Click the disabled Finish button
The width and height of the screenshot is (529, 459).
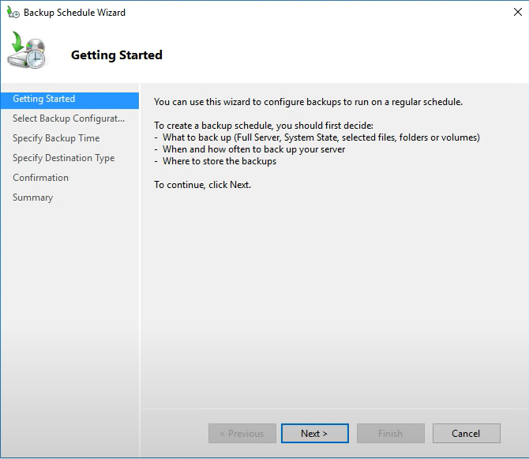pyautogui.click(x=390, y=434)
